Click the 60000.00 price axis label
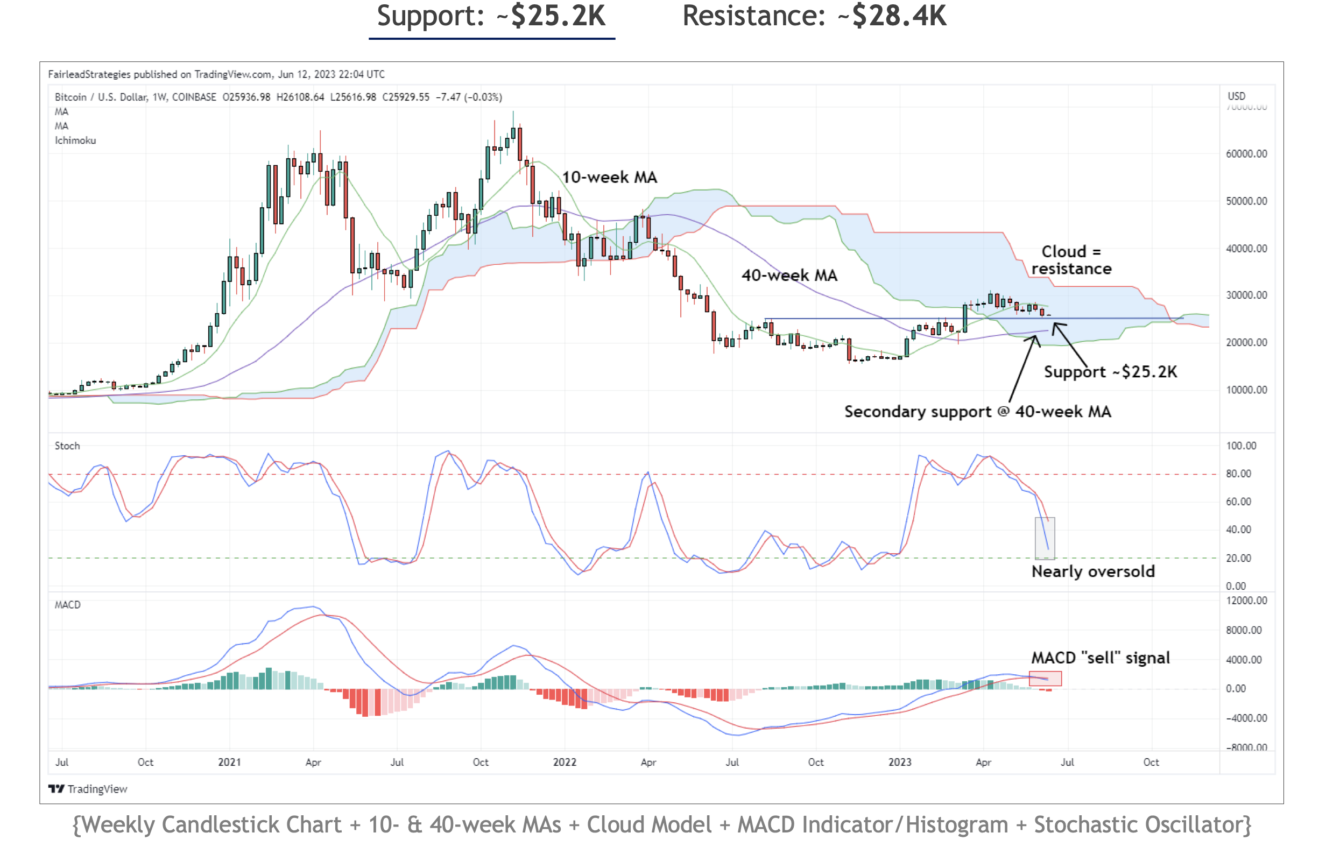This screenshot has height=854, width=1319. [1246, 153]
